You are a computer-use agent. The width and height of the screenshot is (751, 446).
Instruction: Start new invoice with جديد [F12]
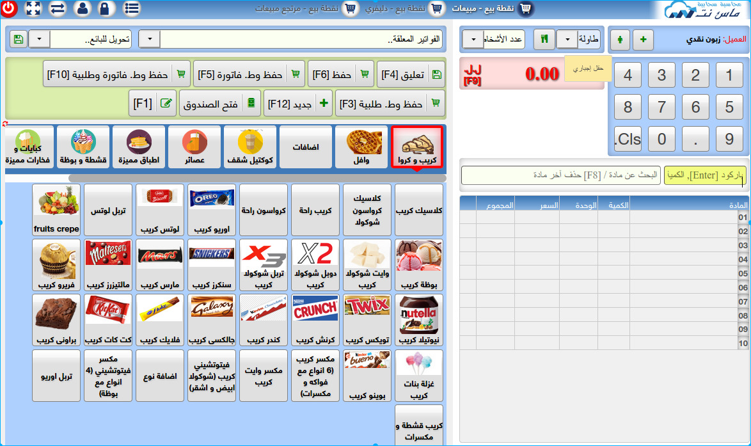pos(298,104)
